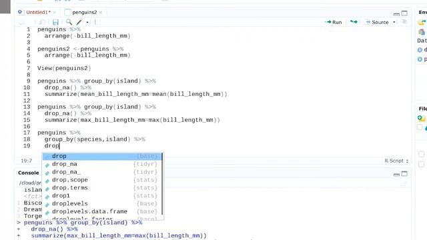Choose 'drop_na' {tidyr} autocomplete suggestion

[102, 164]
